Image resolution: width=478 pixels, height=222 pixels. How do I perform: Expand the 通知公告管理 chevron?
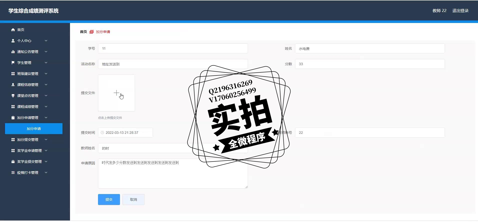tap(46, 52)
